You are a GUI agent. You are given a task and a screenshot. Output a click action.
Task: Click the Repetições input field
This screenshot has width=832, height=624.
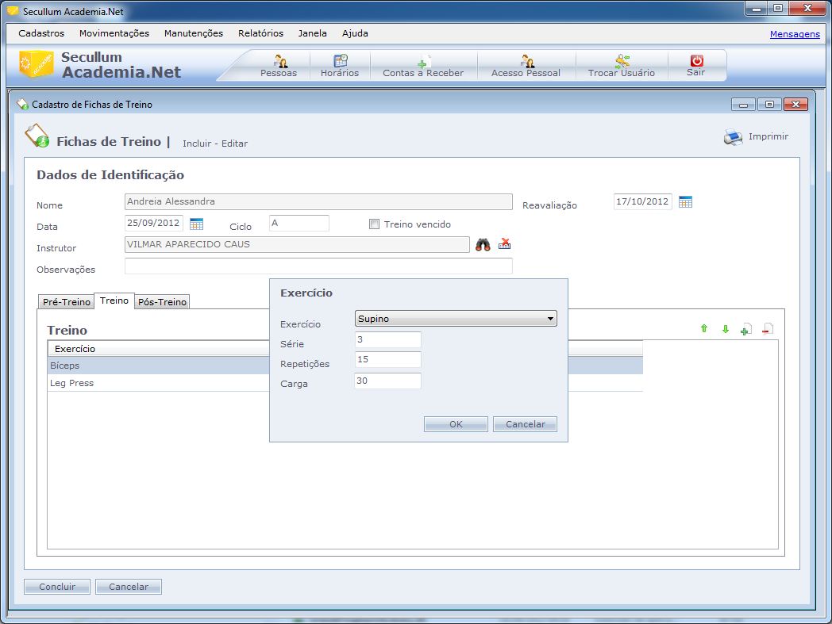[388, 361]
